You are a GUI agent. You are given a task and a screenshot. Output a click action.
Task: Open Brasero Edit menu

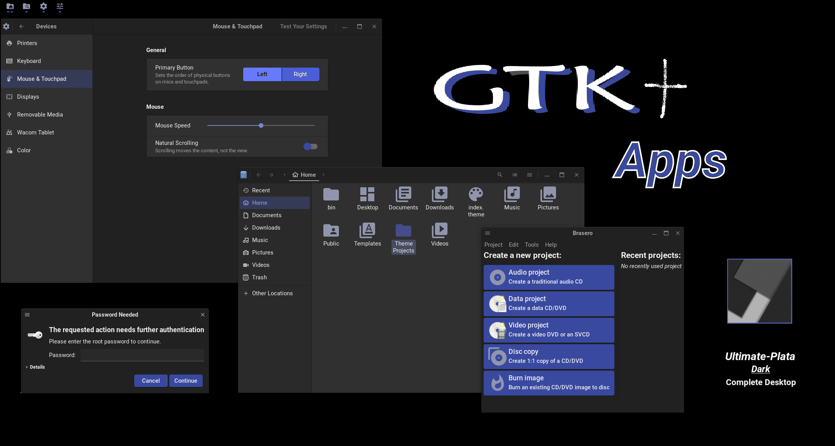click(x=514, y=245)
